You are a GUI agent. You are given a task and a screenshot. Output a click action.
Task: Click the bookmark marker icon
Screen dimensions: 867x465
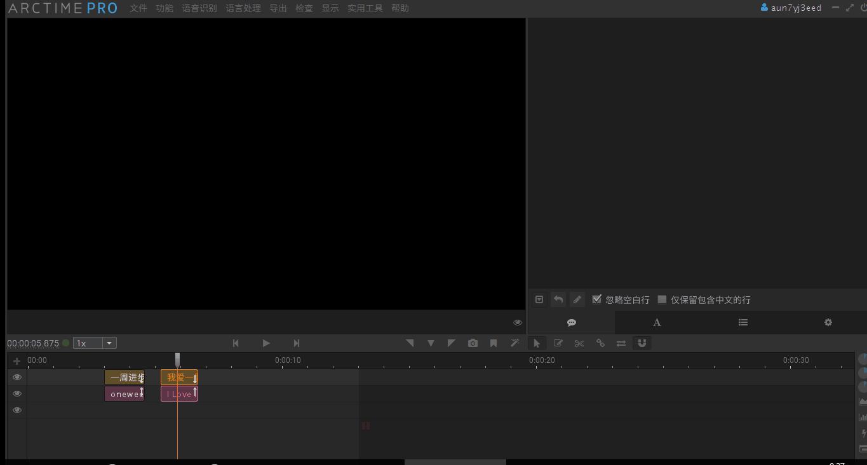494,343
